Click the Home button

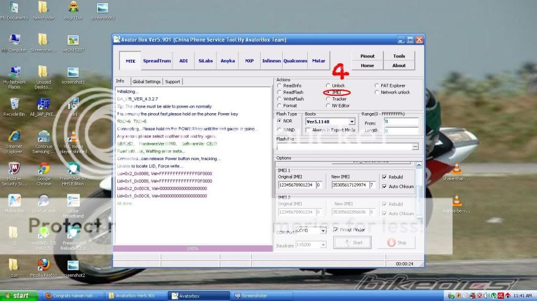[x=367, y=65]
